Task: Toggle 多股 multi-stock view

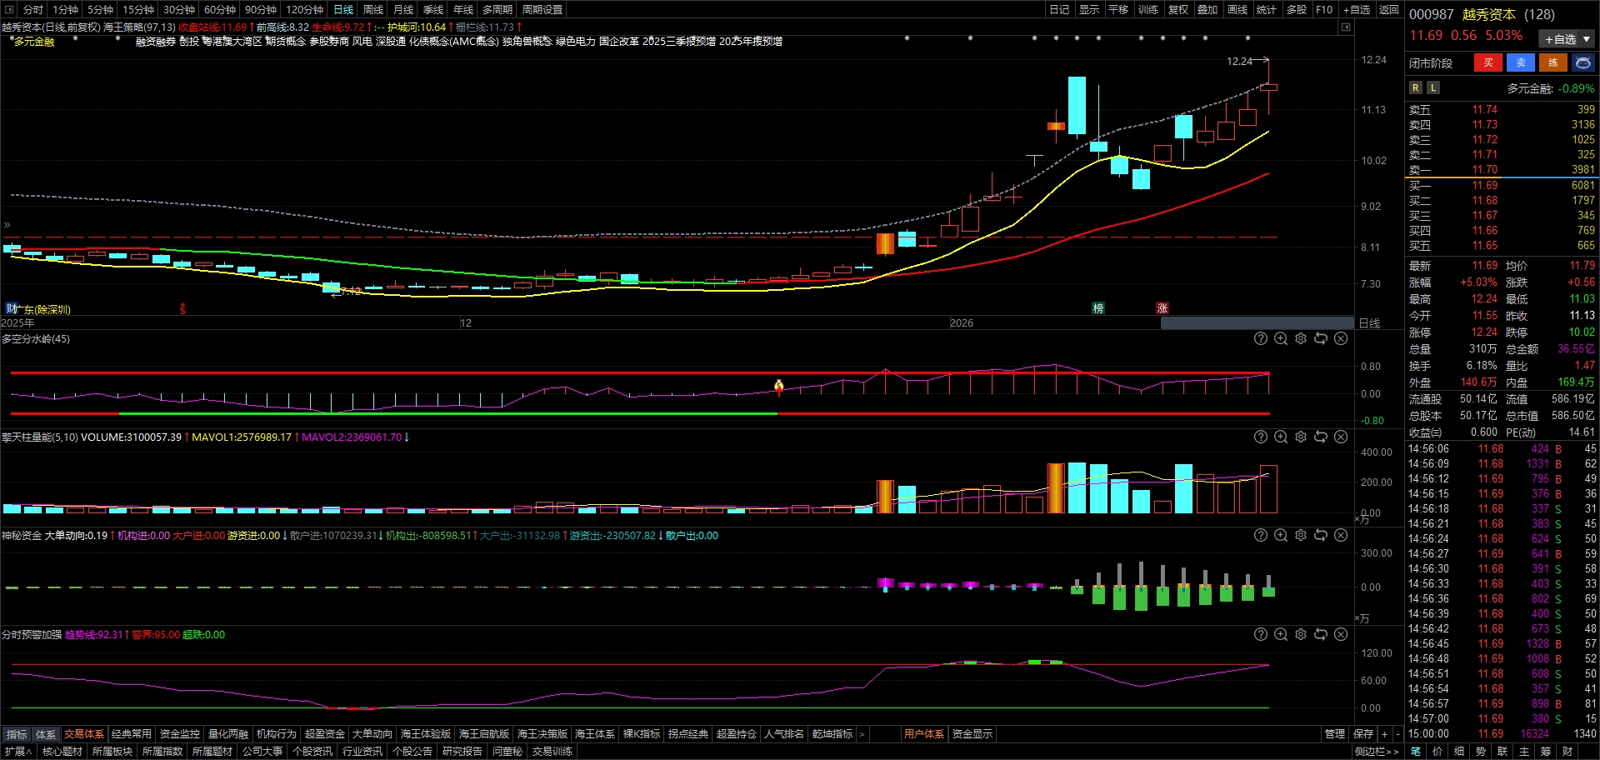Action: click(1297, 9)
